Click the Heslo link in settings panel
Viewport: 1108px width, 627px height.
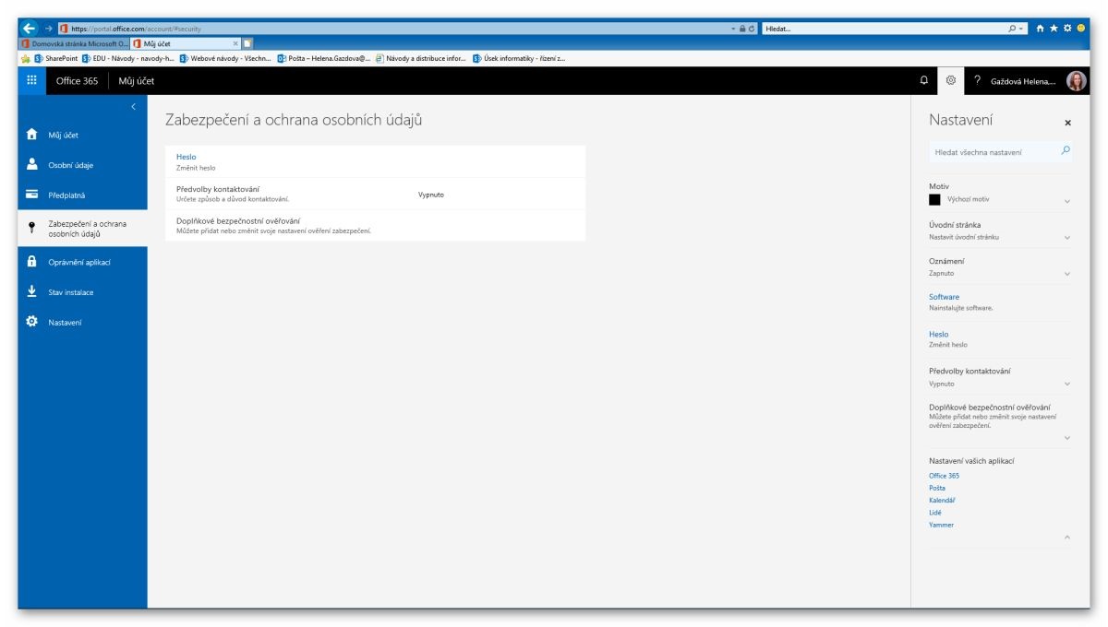[938, 334]
